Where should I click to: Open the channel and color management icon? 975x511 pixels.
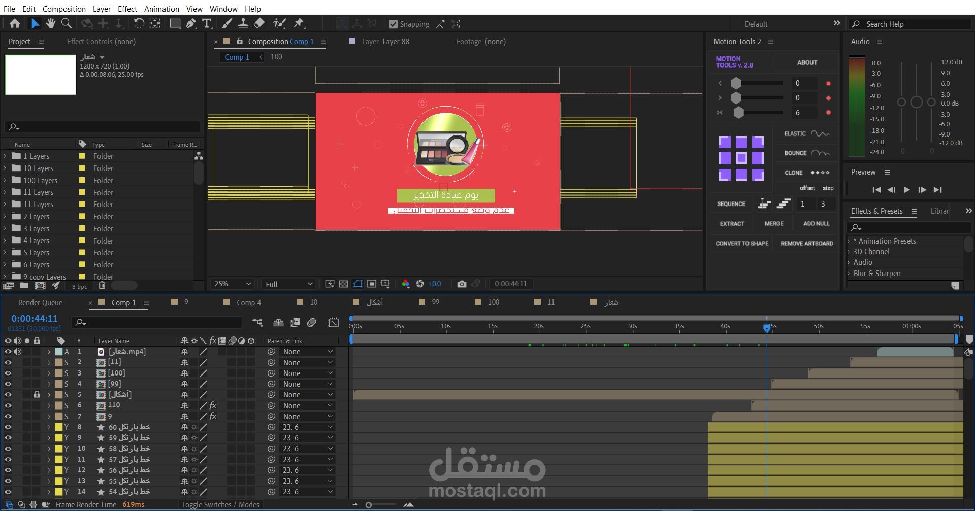point(406,284)
